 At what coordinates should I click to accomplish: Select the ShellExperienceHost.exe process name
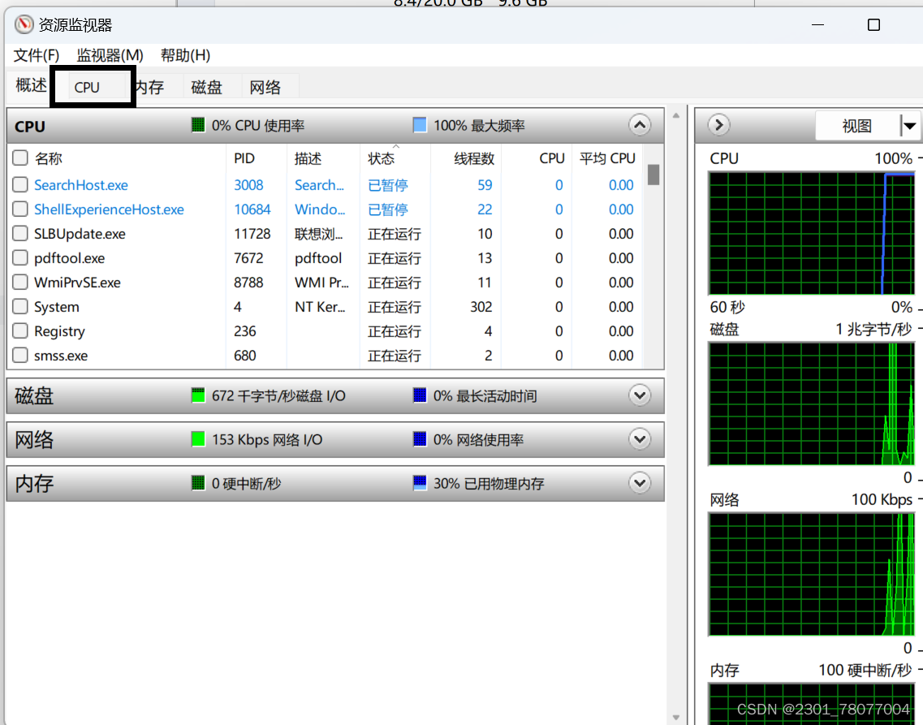pos(109,209)
